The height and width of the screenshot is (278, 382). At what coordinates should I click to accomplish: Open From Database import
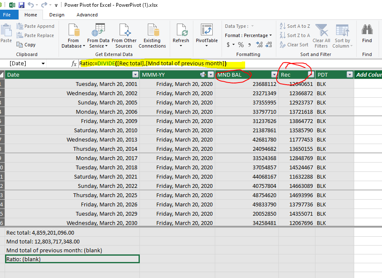tap(73, 35)
